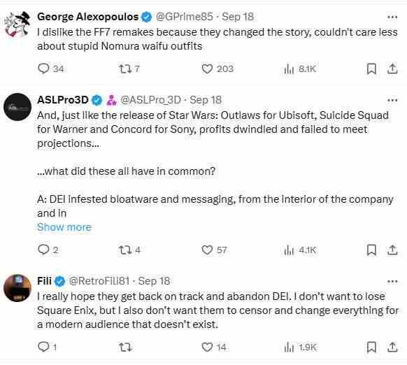Viewport: 407px width, 365px height.
Task: Share George Alexopoulos's tweet
Action: 392,69
